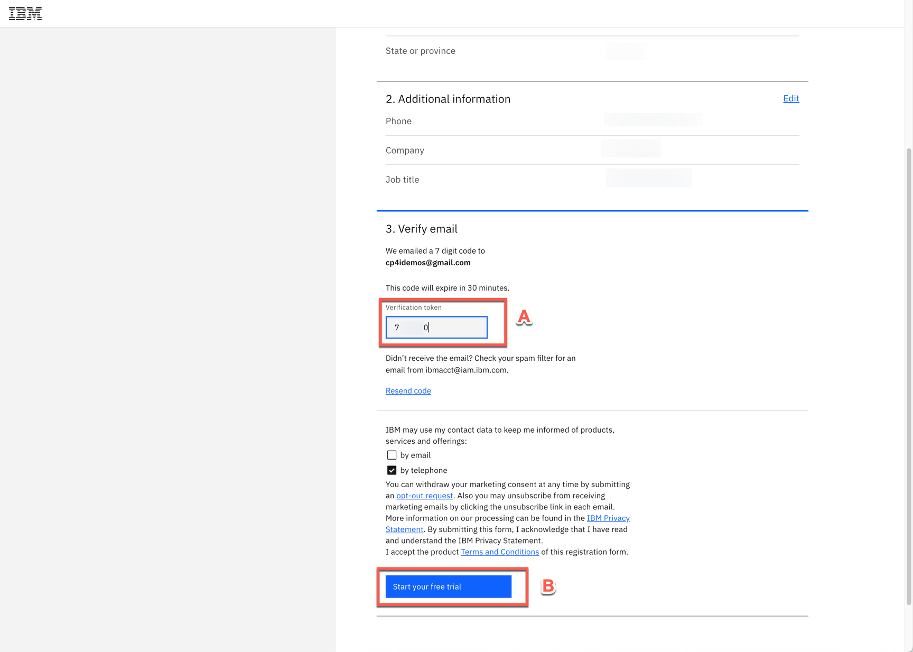This screenshot has height=652, width=913.
Task: Click the sender address ibmacct@iam.ibm.com
Action: pyautogui.click(x=466, y=370)
